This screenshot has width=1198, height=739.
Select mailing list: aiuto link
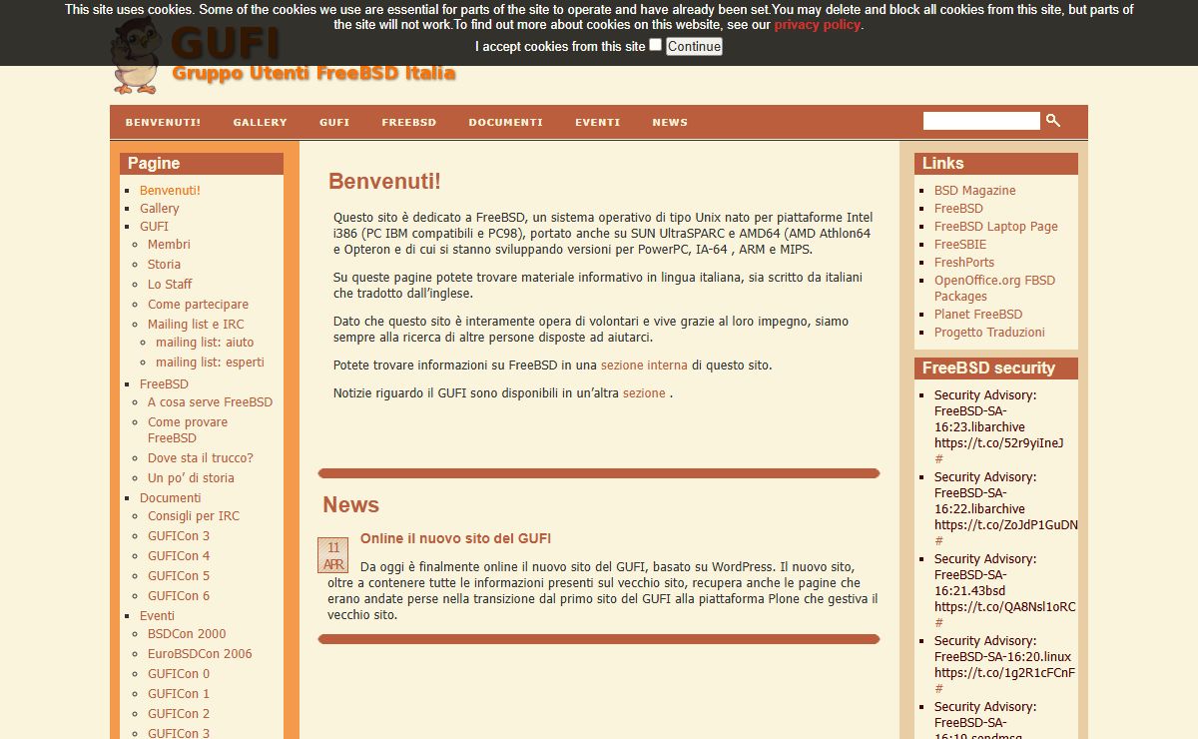click(x=205, y=343)
